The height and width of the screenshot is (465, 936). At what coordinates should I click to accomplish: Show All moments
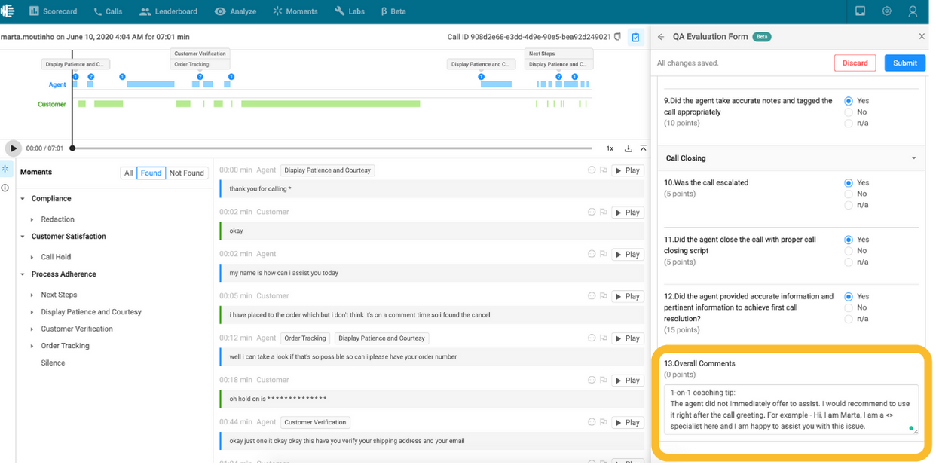pyautogui.click(x=128, y=173)
